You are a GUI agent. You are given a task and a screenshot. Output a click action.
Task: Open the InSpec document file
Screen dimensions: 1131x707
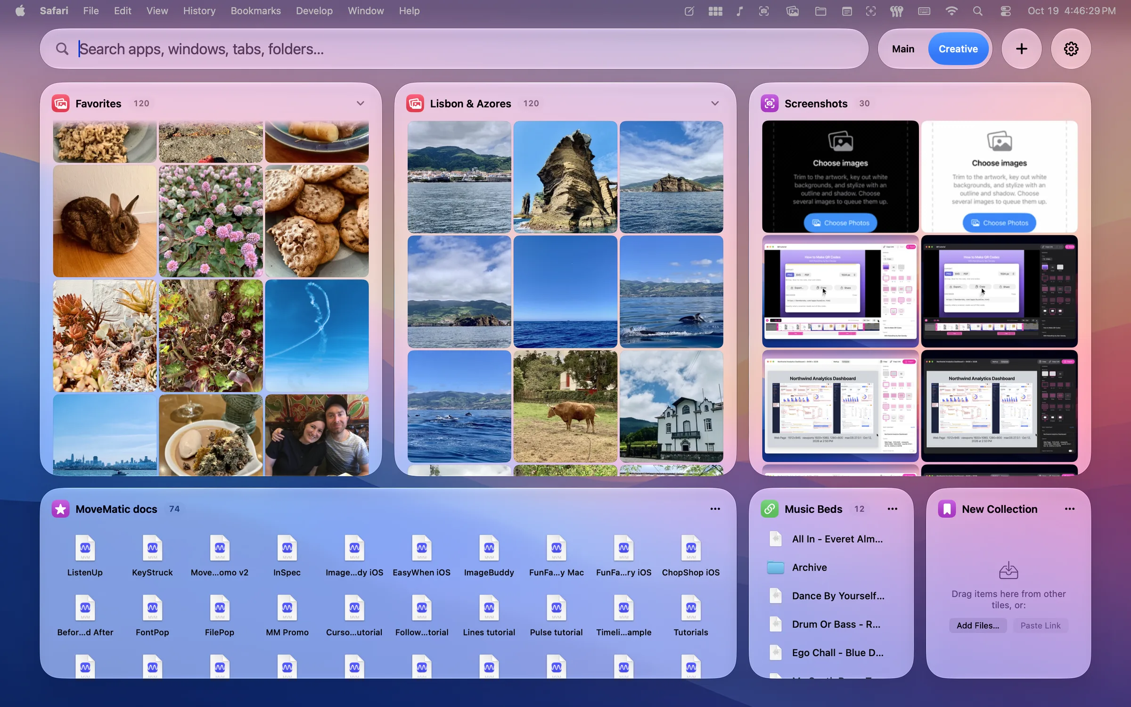tap(287, 556)
